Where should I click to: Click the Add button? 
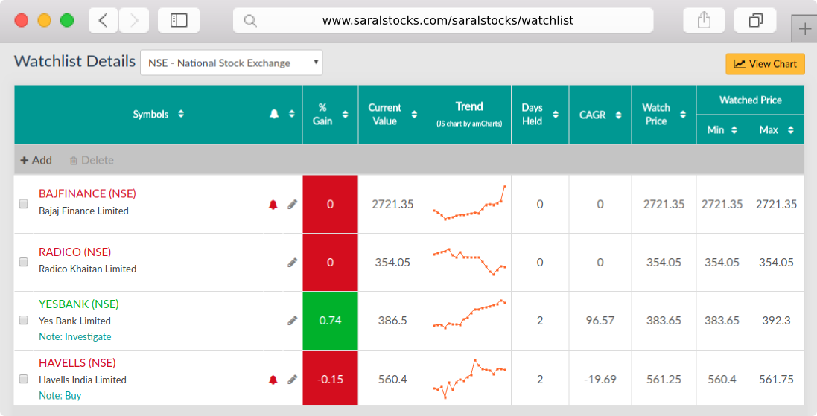pos(36,160)
